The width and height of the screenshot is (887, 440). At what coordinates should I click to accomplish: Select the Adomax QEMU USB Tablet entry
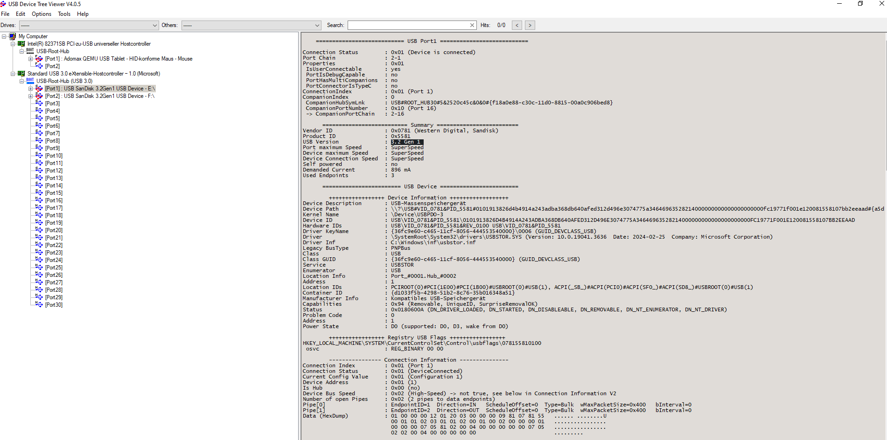[119, 59]
